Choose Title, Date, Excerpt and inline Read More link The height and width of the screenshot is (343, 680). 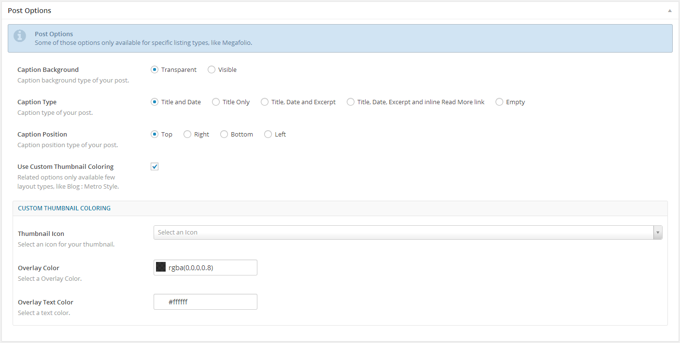click(x=350, y=102)
